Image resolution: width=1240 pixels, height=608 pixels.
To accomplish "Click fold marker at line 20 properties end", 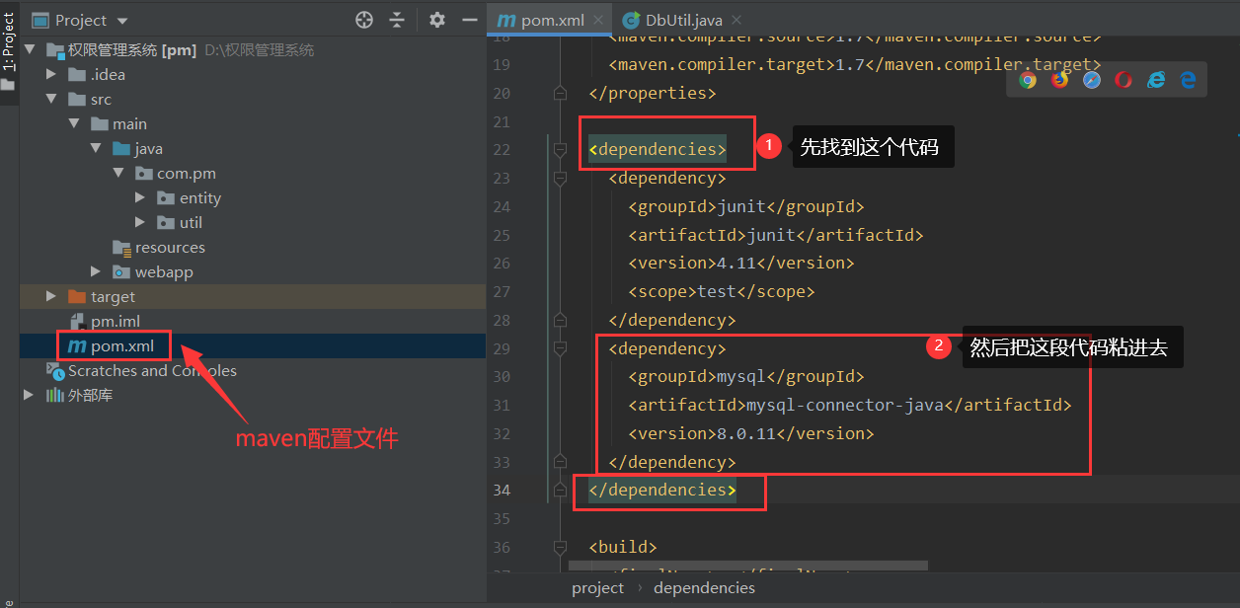I will click(x=560, y=93).
